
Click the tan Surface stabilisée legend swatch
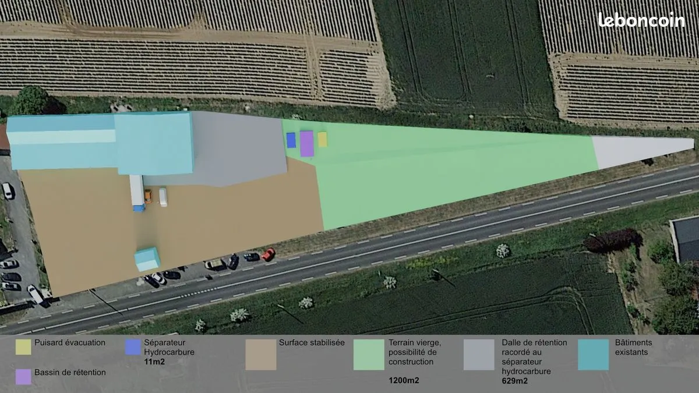point(260,355)
